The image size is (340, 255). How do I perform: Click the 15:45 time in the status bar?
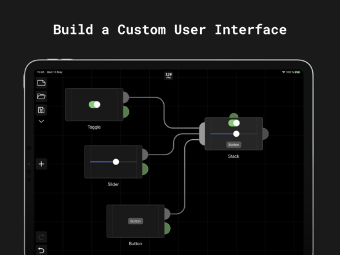(41, 72)
